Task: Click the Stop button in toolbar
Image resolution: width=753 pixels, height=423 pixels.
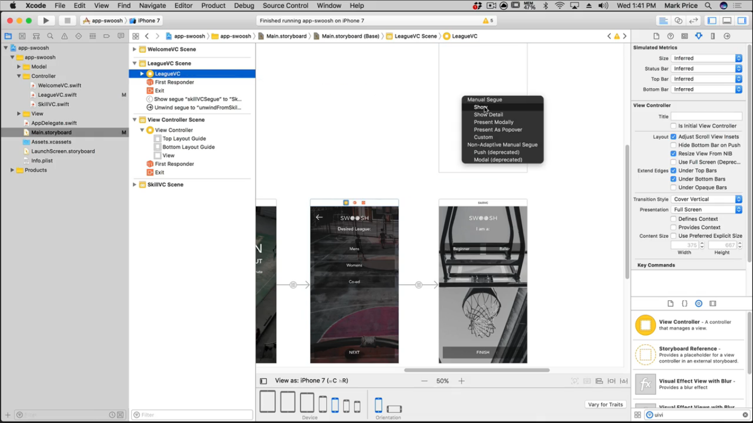Action: [67, 20]
